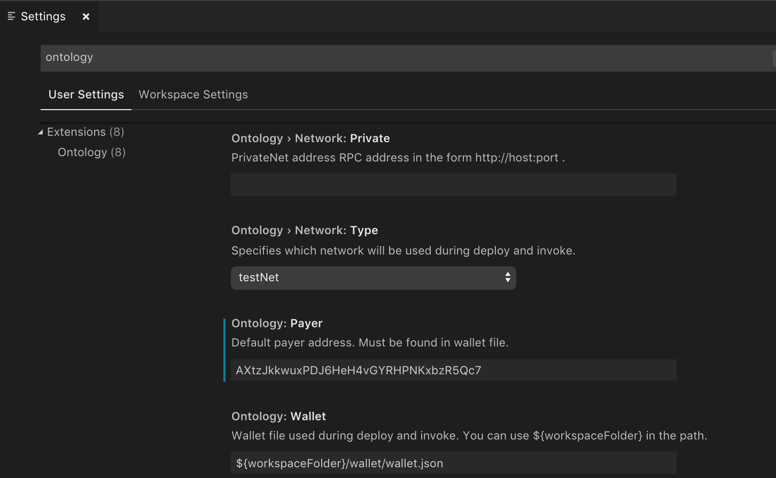This screenshot has width=776, height=478.
Task: Click the Settings tab list icon
Action: pyautogui.click(x=11, y=17)
